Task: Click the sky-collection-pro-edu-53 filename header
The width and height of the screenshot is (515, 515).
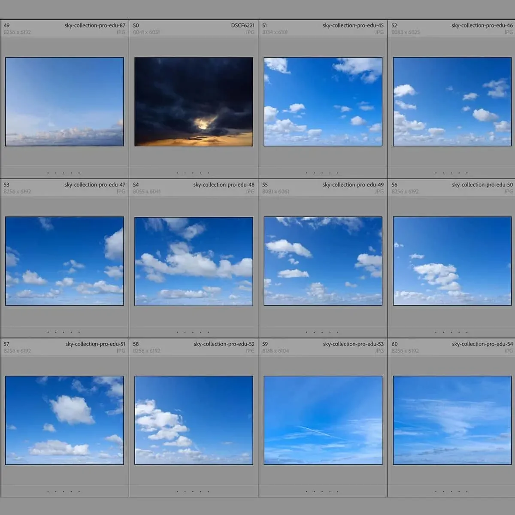Action: pos(353,344)
